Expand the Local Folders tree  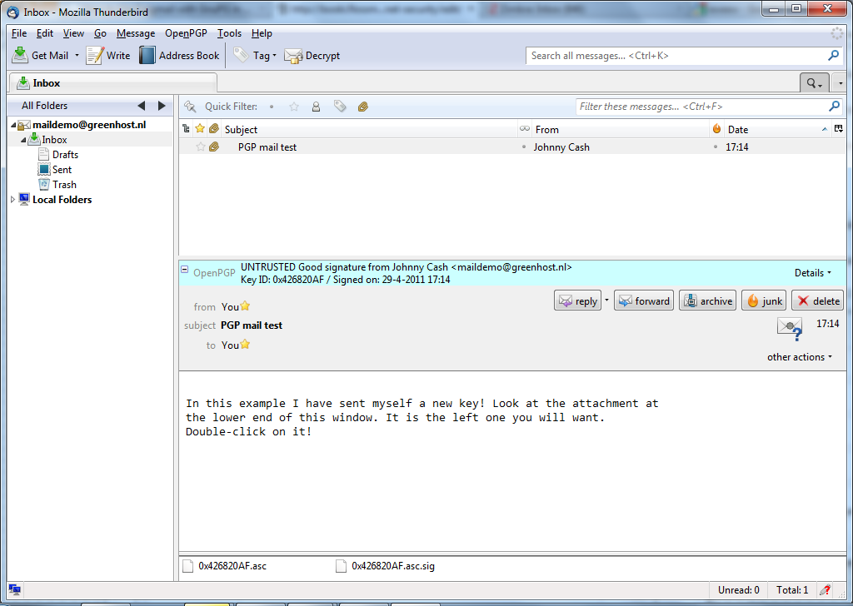pos(12,200)
